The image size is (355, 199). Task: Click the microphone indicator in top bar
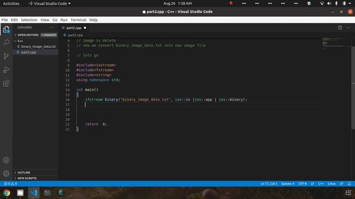tap(337, 3)
